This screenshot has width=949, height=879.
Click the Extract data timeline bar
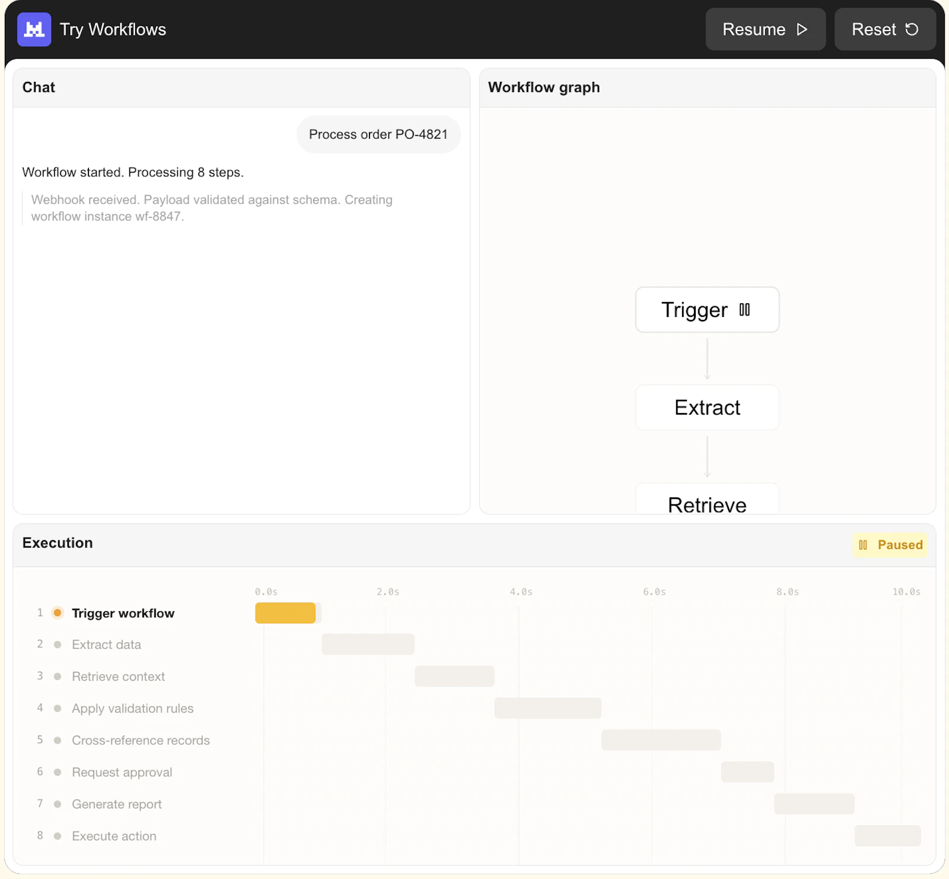tap(368, 645)
